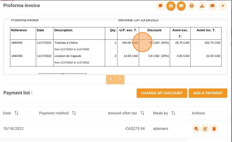Click the -CA$275.94 payment amount
Screen dimensions: 232x142
[135, 128]
